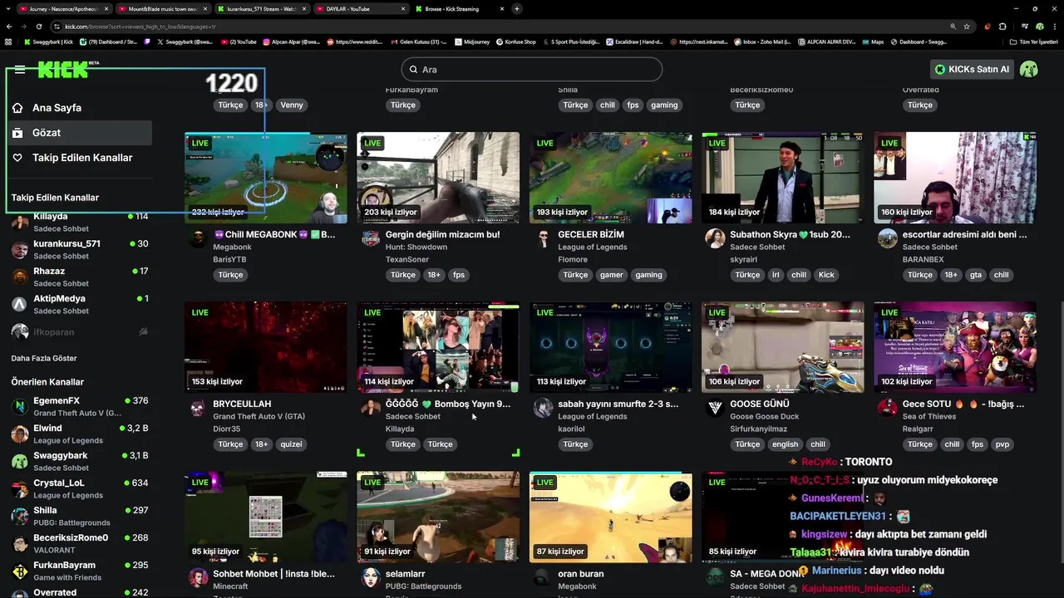Select gamer tag under GECELER BİZİM
The height and width of the screenshot is (598, 1064).
tap(611, 275)
